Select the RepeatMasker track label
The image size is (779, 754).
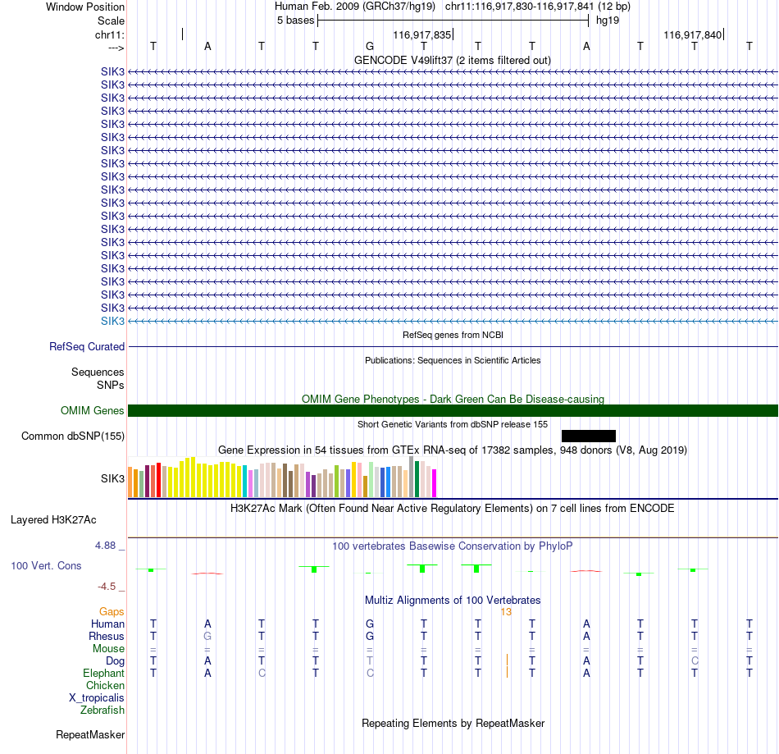click(x=90, y=734)
